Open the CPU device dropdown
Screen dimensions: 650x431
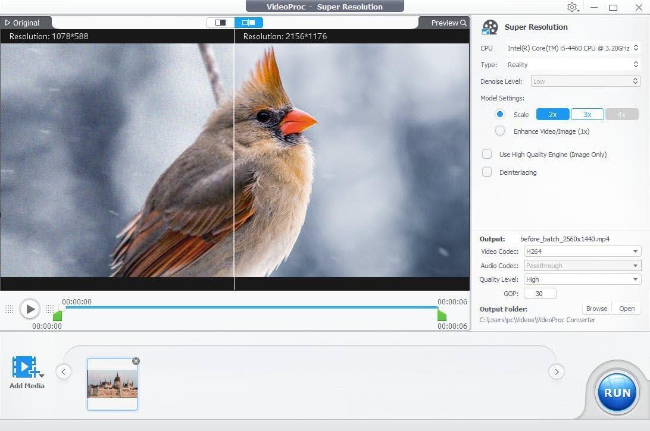point(573,48)
